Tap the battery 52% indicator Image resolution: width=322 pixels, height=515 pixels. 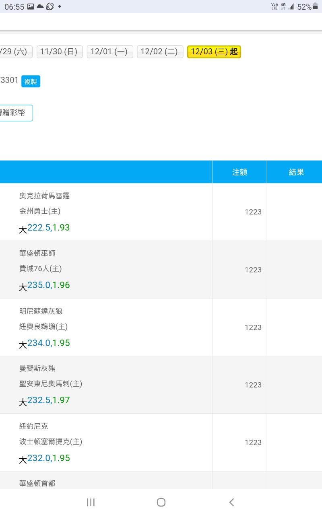pos(305,7)
